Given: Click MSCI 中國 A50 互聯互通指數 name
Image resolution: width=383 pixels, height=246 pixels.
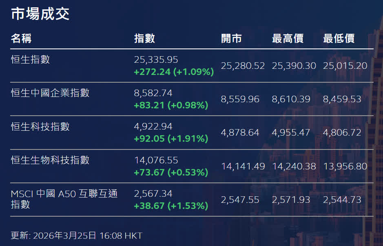Looking at the screenshot, I should click(x=64, y=199).
